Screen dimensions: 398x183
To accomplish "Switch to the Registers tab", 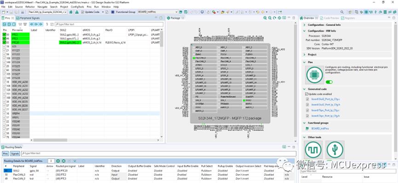I will tap(348, 18).
